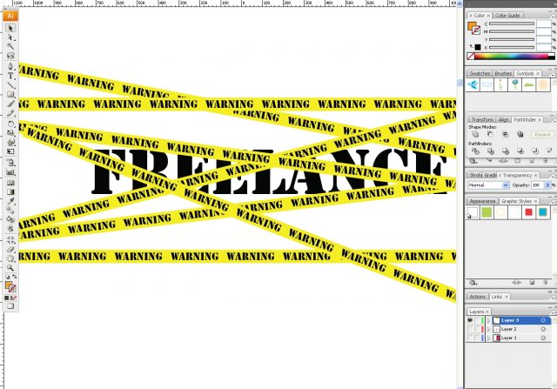Expand Layer 1 disclosure triangle

point(489,339)
